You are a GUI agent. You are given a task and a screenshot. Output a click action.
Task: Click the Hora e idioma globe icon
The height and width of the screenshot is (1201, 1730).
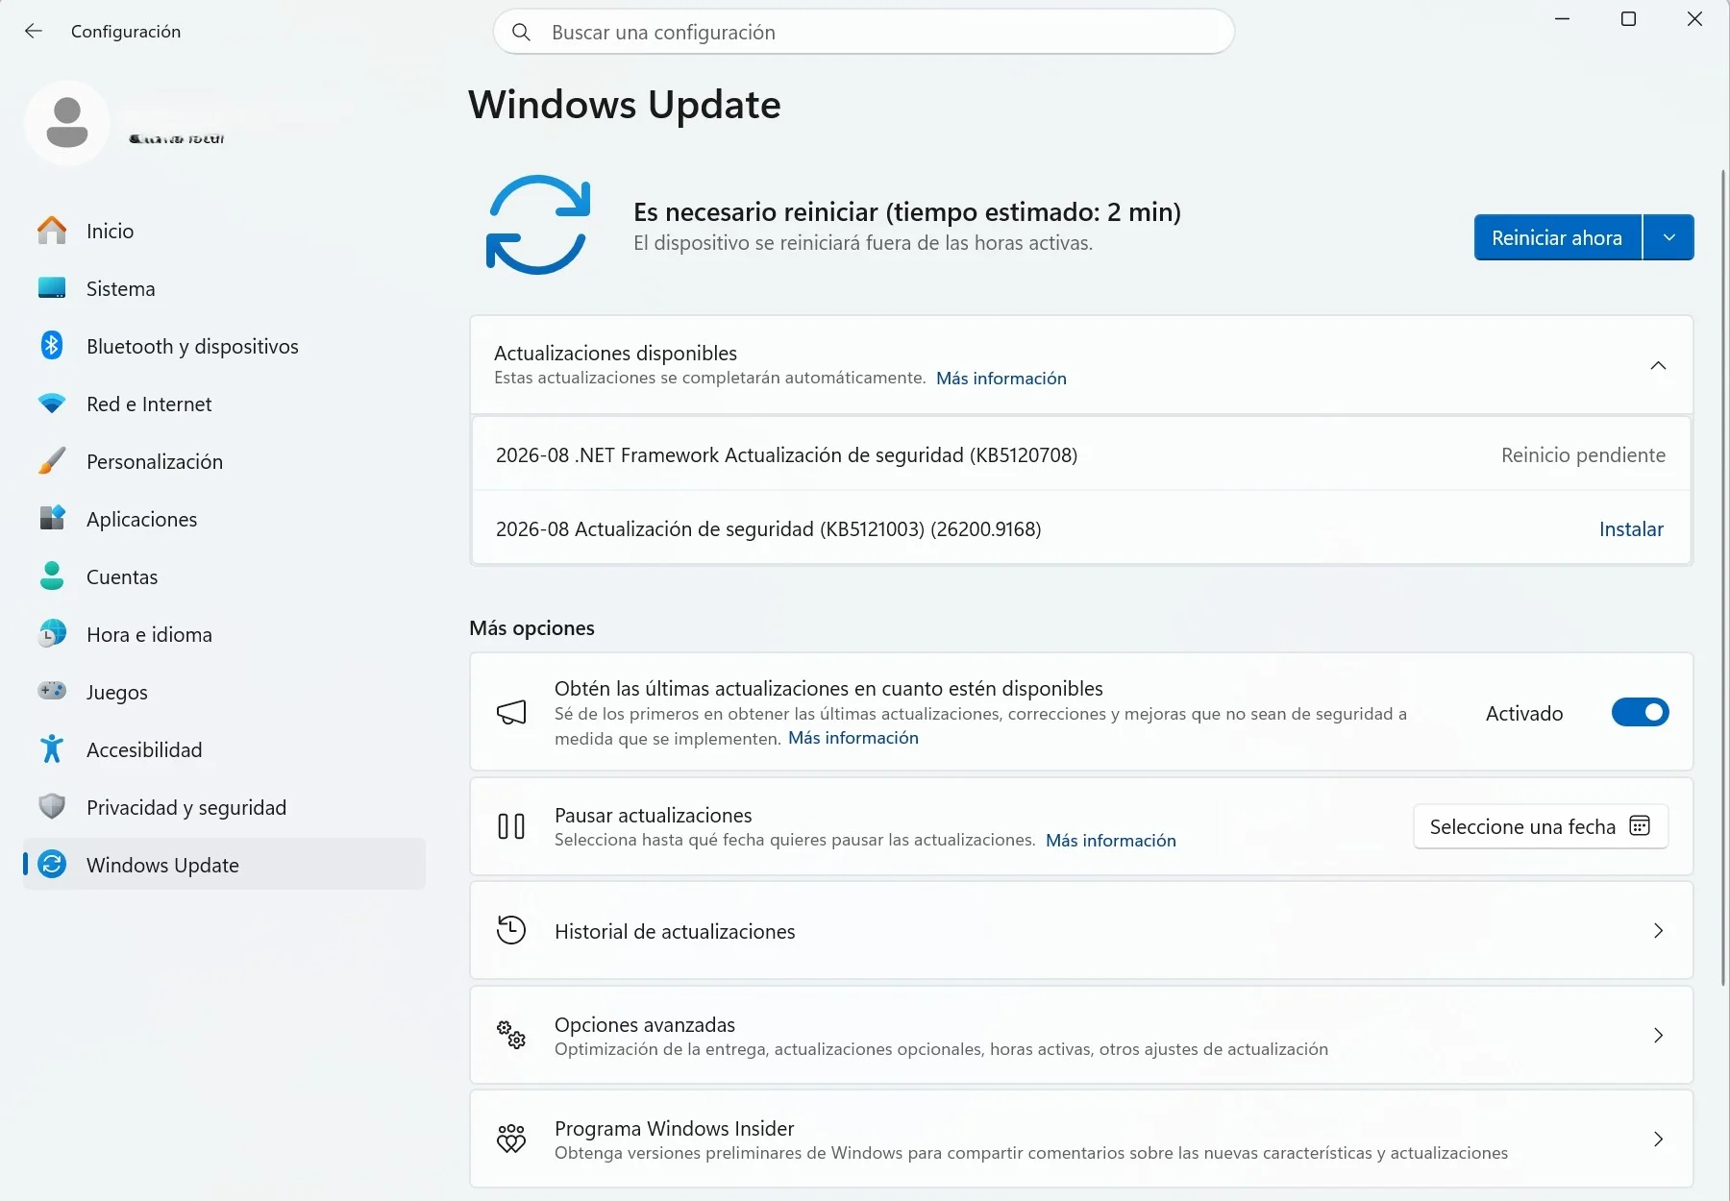(52, 634)
